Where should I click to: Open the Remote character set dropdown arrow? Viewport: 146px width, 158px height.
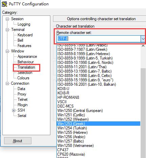[143, 39]
